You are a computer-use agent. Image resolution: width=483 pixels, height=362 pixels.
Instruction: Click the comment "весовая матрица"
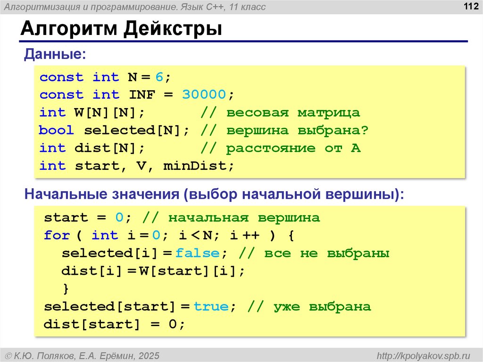click(x=292, y=113)
